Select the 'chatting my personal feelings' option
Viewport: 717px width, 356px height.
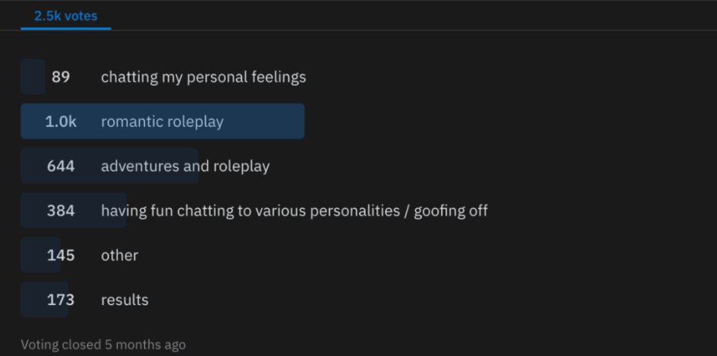coord(203,77)
